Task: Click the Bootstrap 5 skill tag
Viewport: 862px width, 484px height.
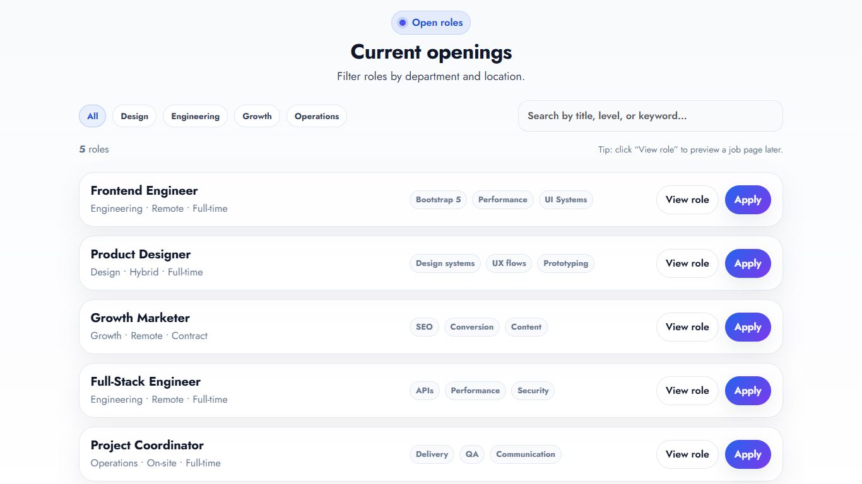Action: (438, 200)
